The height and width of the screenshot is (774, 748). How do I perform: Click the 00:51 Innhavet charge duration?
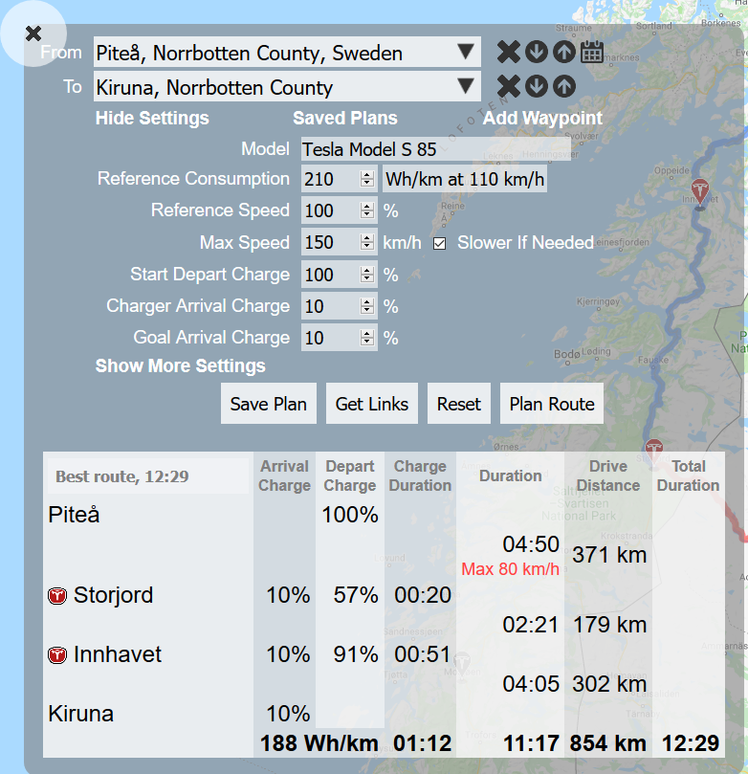click(423, 654)
